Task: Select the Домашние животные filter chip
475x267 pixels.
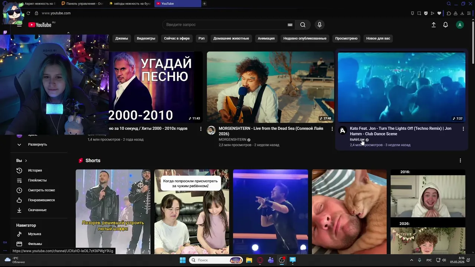Action: pyautogui.click(x=231, y=39)
